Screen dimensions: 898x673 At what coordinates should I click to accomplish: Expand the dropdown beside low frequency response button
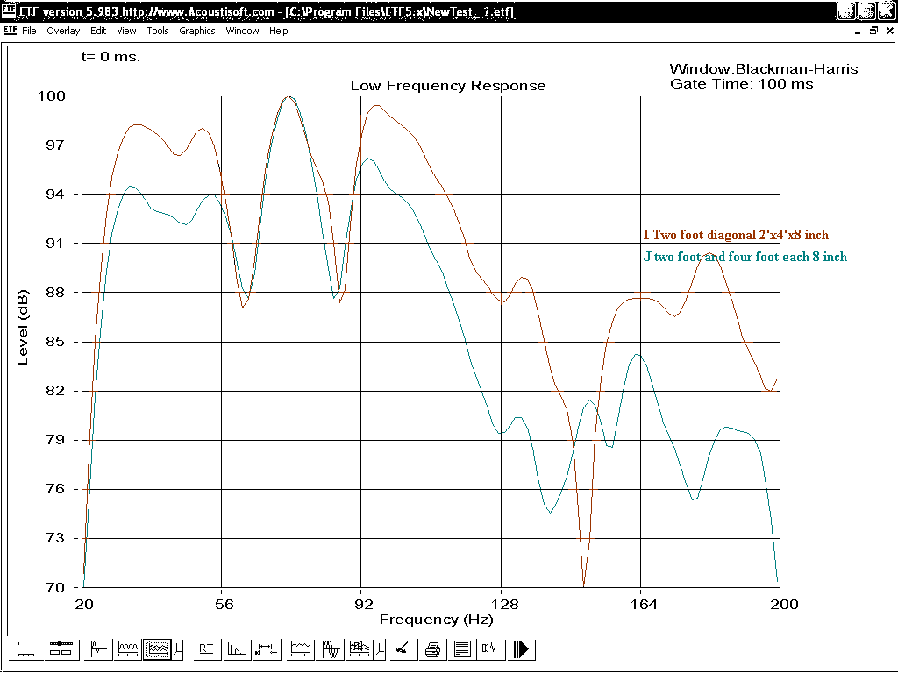click(178, 649)
